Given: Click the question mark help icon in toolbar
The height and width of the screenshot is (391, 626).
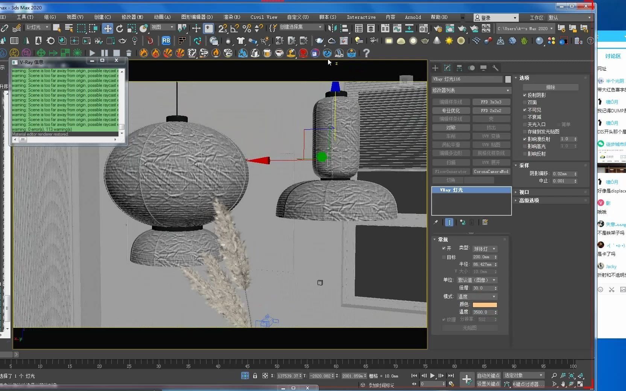Looking at the screenshot, I should (366, 53).
